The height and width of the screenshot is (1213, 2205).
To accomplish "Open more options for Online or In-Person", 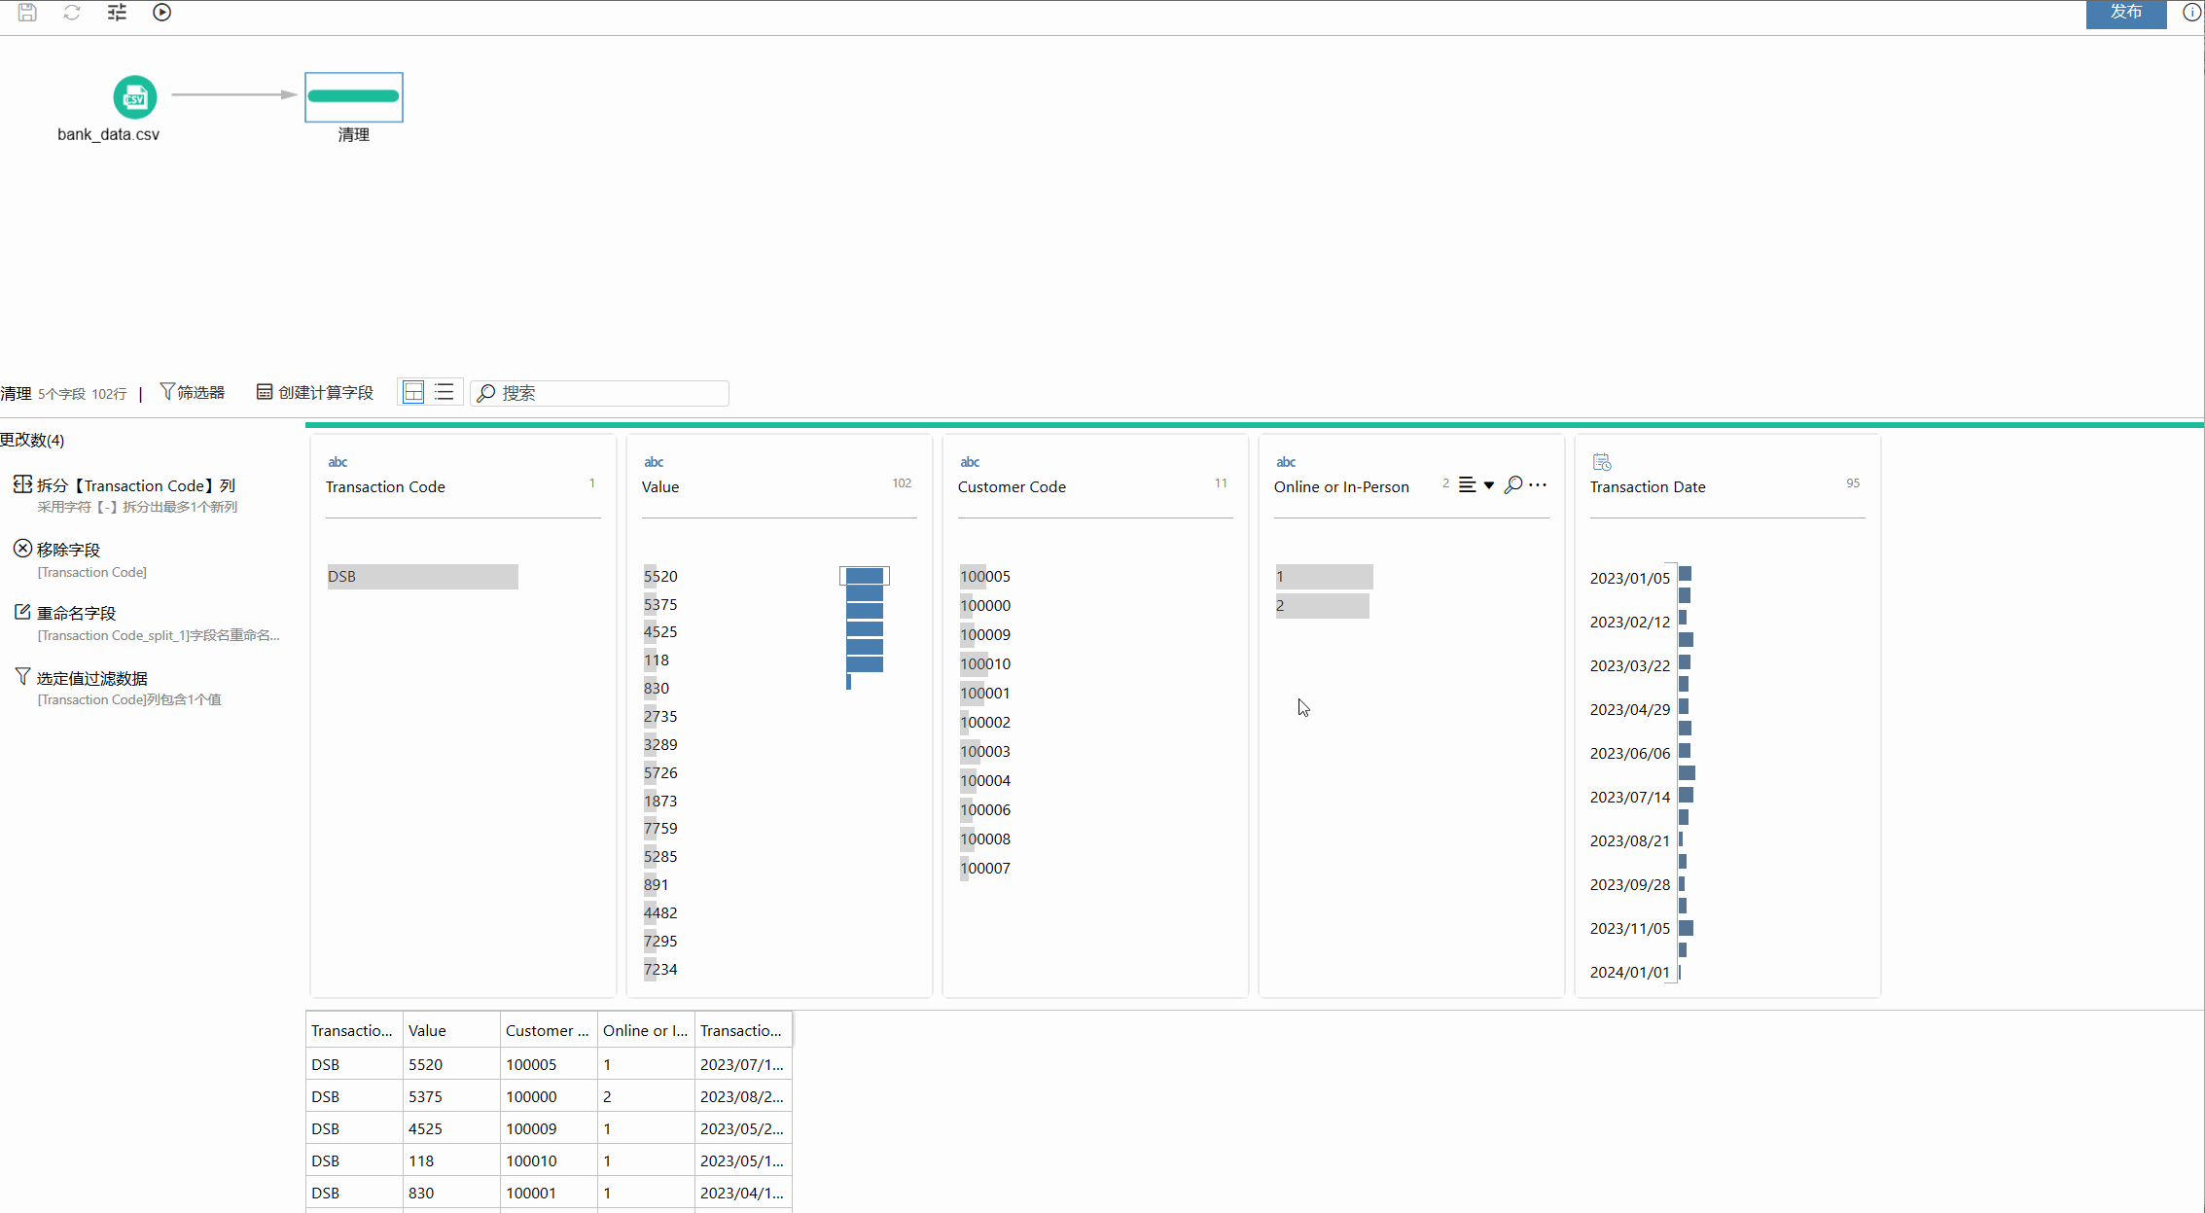I will click(1538, 484).
